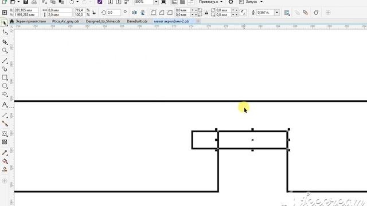367x206 pixels.
Task: Click the Save floppy icon
Action: 26,2
